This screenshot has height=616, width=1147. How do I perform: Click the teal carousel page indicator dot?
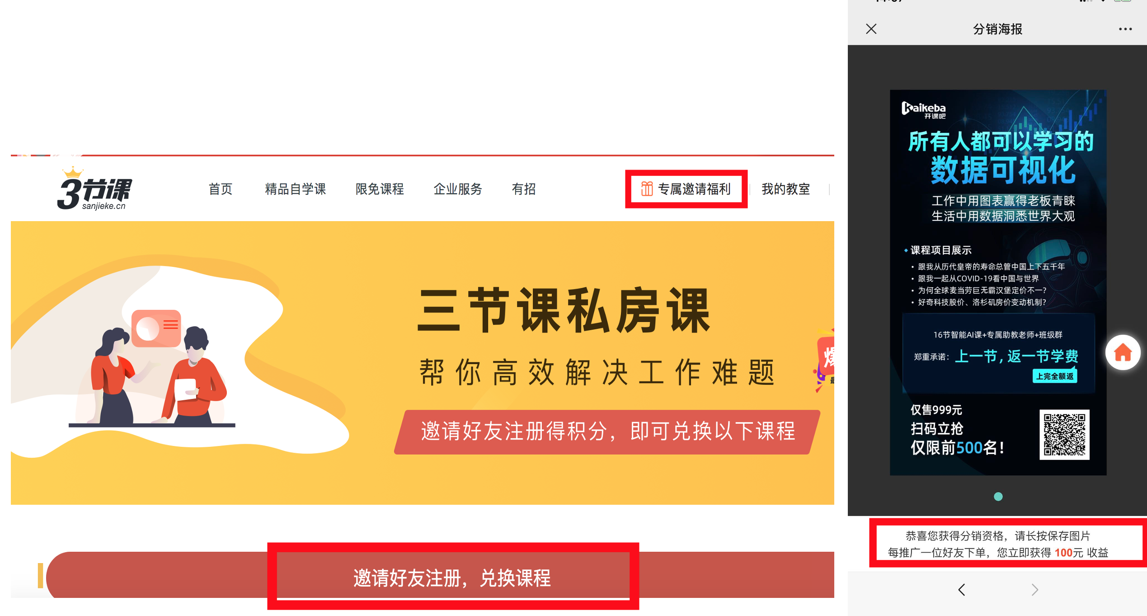pyautogui.click(x=998, y=497)
